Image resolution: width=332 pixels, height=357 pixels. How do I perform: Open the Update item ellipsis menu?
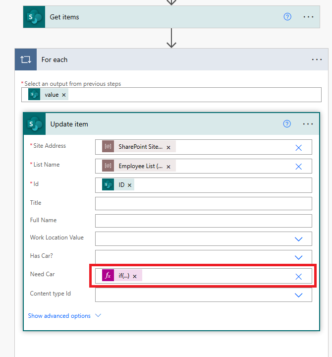[308, 124]
